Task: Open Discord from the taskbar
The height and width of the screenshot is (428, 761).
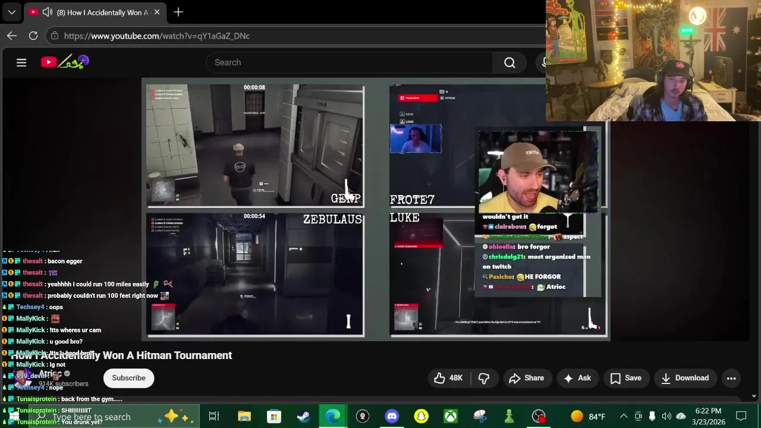Action: [392, 416]
